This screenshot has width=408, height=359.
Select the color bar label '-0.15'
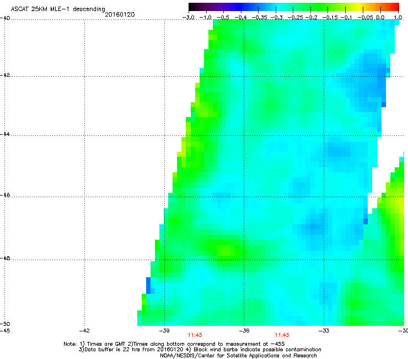coord(330,18)
